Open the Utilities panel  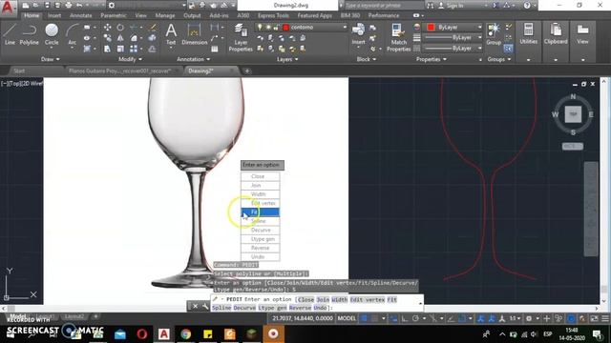click(528, 34)
